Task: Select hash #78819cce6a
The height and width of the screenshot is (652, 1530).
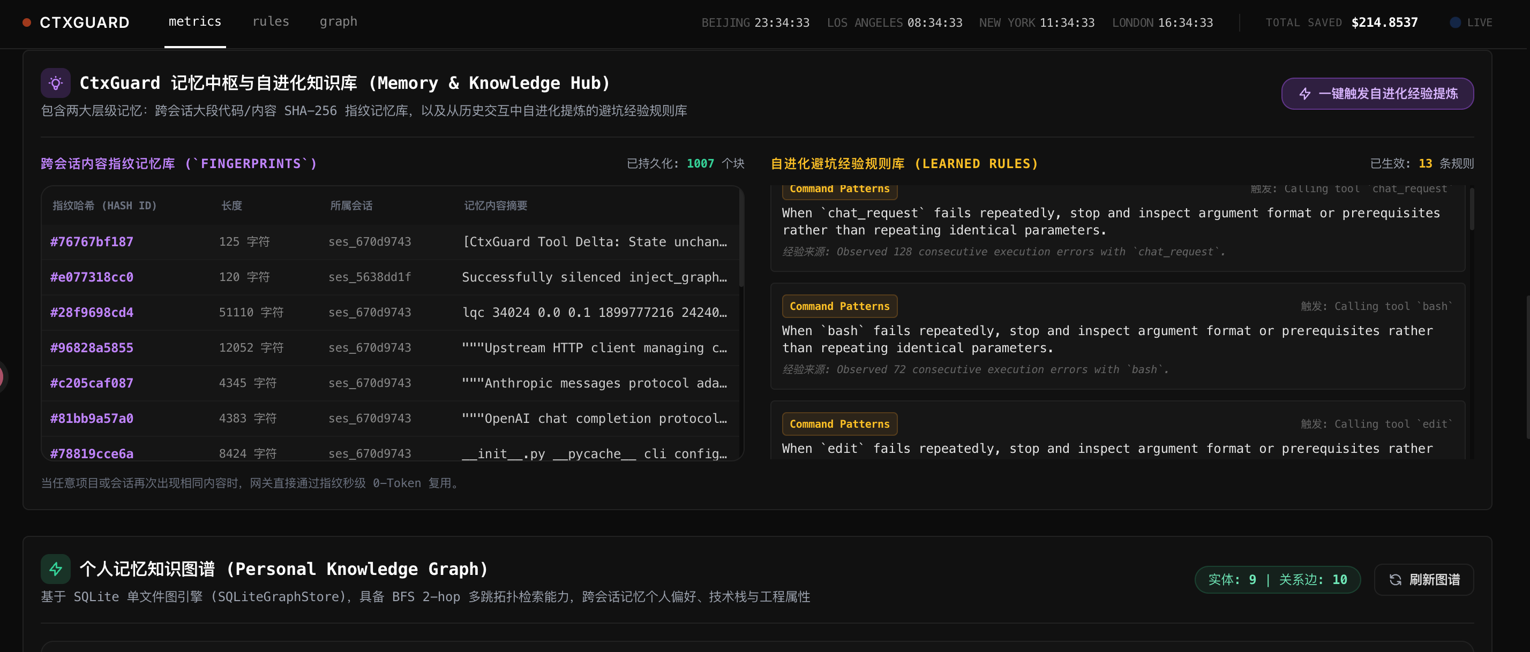Action: (92, 454)
